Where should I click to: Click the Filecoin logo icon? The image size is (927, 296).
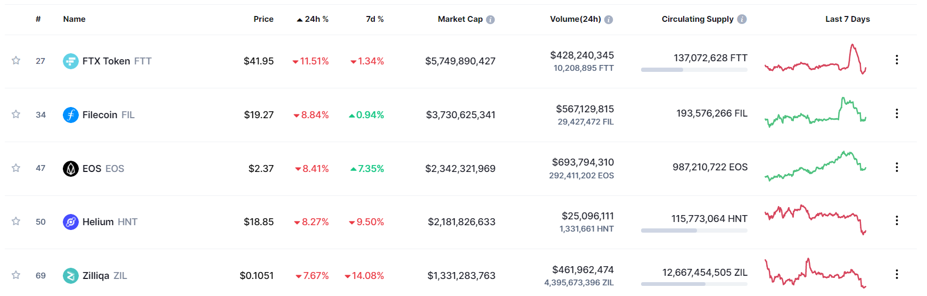click(70, 115)
